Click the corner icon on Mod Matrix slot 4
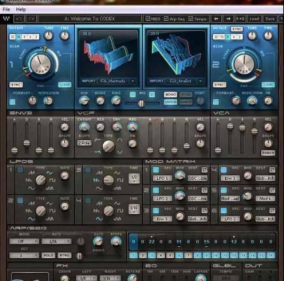 [x=272, y=170]
